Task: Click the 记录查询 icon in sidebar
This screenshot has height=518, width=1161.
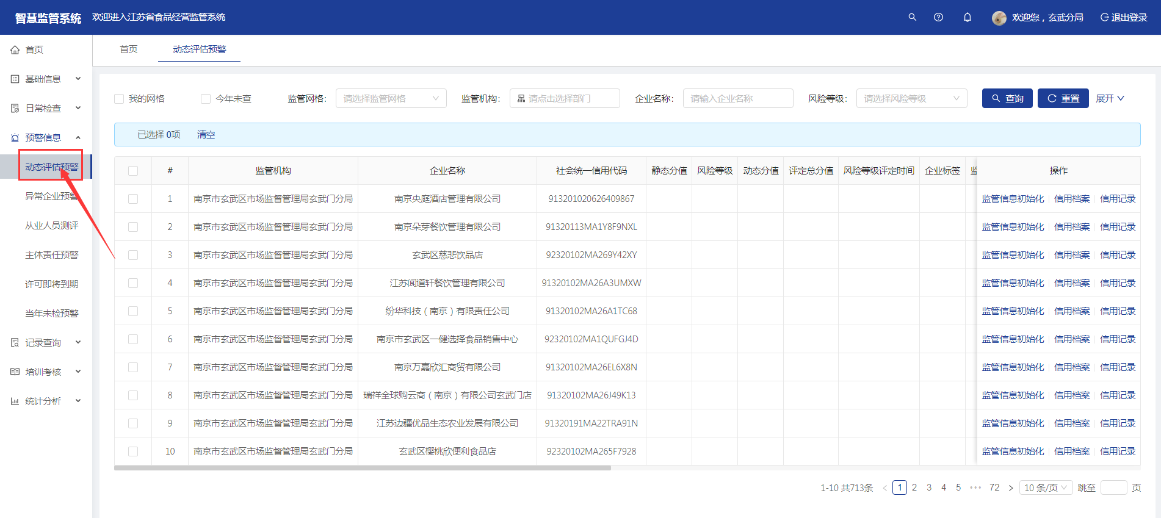Action: (x=15, y=343)
